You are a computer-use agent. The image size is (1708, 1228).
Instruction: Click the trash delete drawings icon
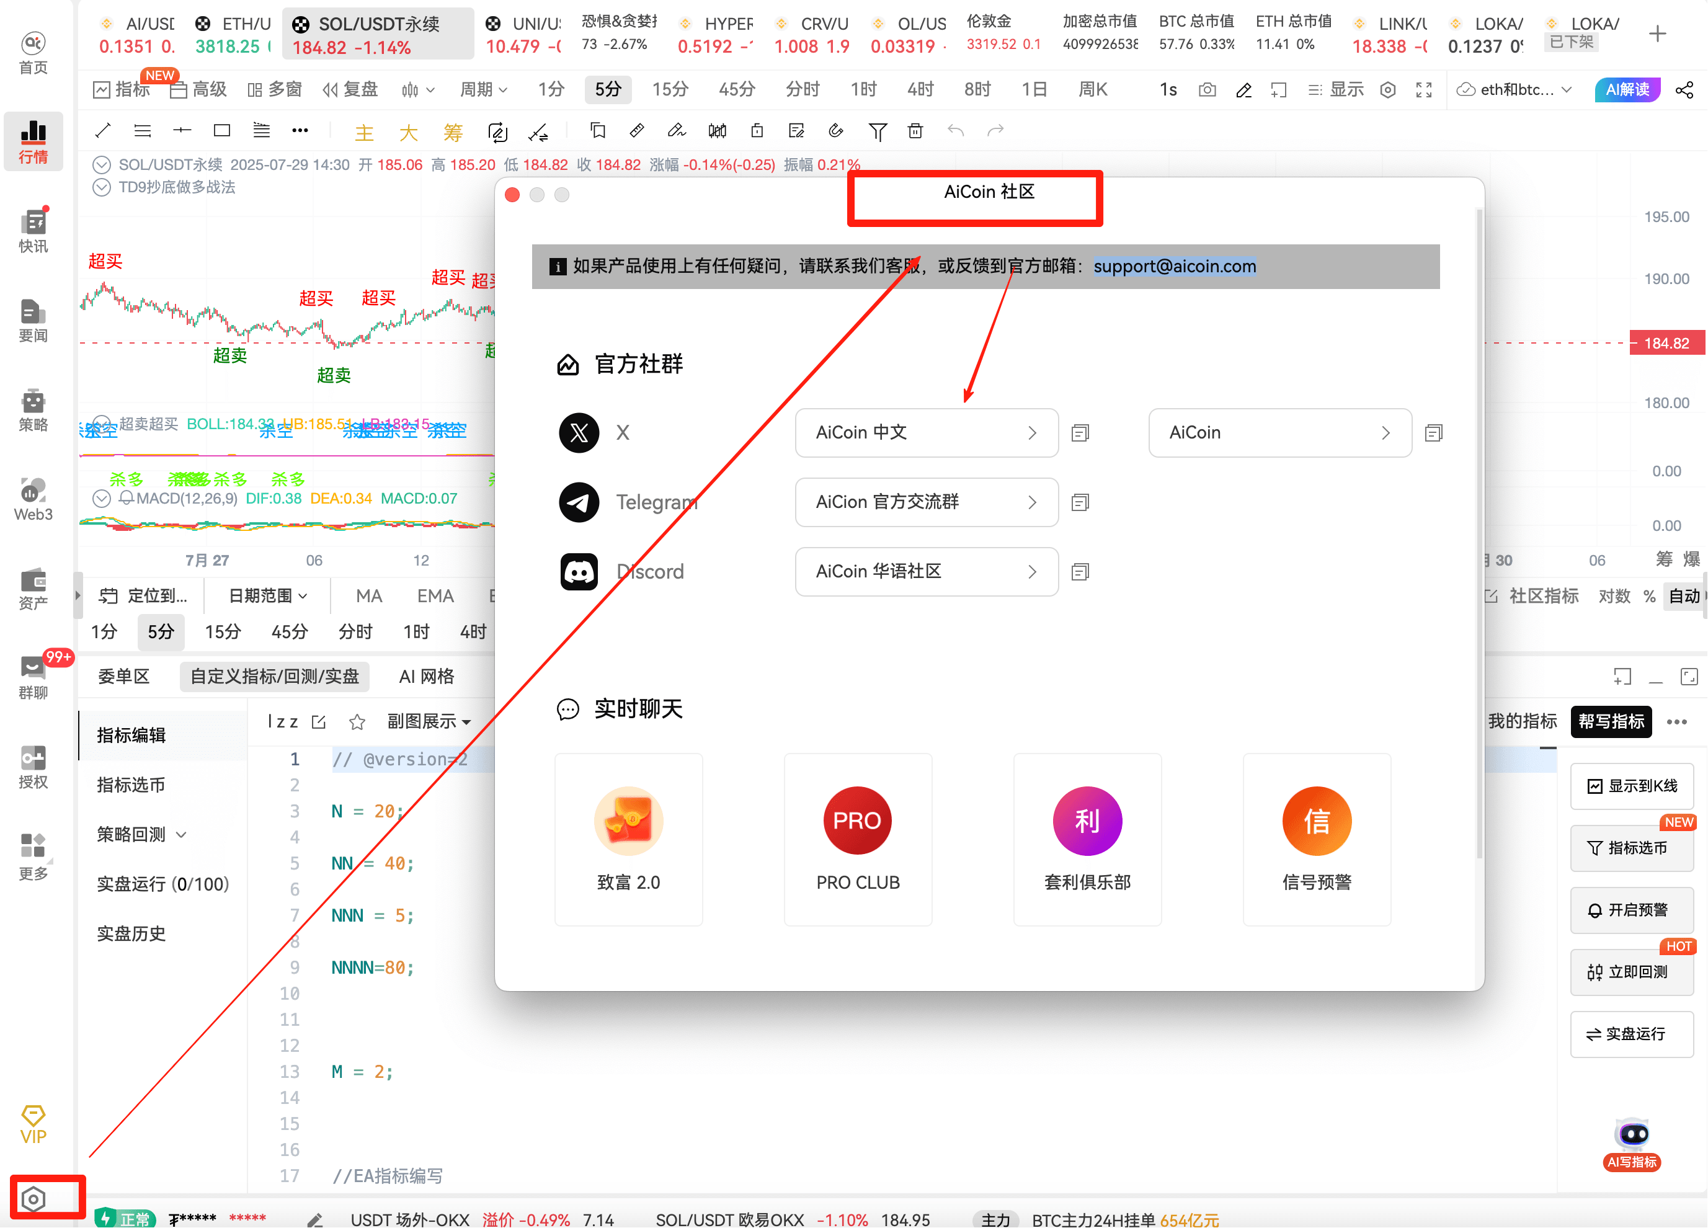915,131
